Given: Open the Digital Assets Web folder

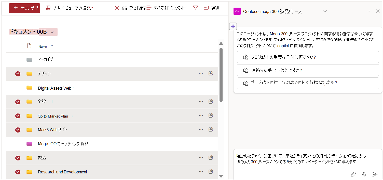Looking at the screenshot, I should (54, 88).
